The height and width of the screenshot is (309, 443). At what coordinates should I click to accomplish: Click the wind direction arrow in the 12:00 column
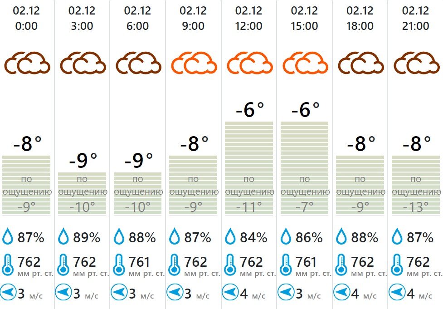(x=230, y=292)
